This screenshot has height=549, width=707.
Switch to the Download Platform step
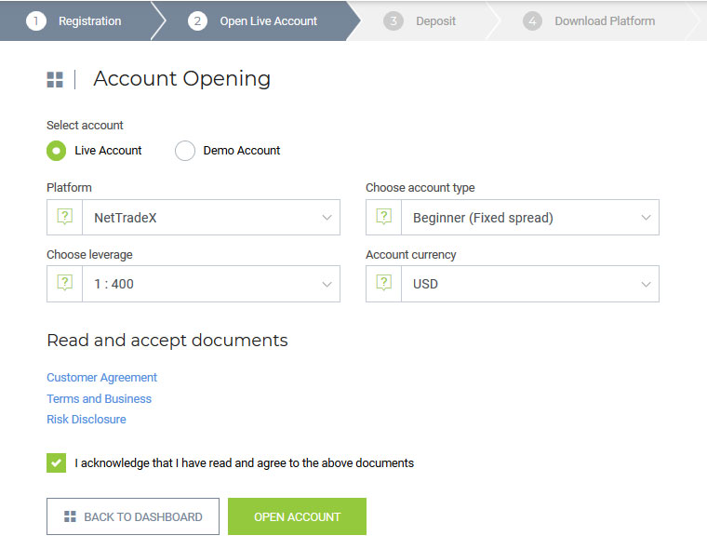pyautogui.click(x=604, y=20)
